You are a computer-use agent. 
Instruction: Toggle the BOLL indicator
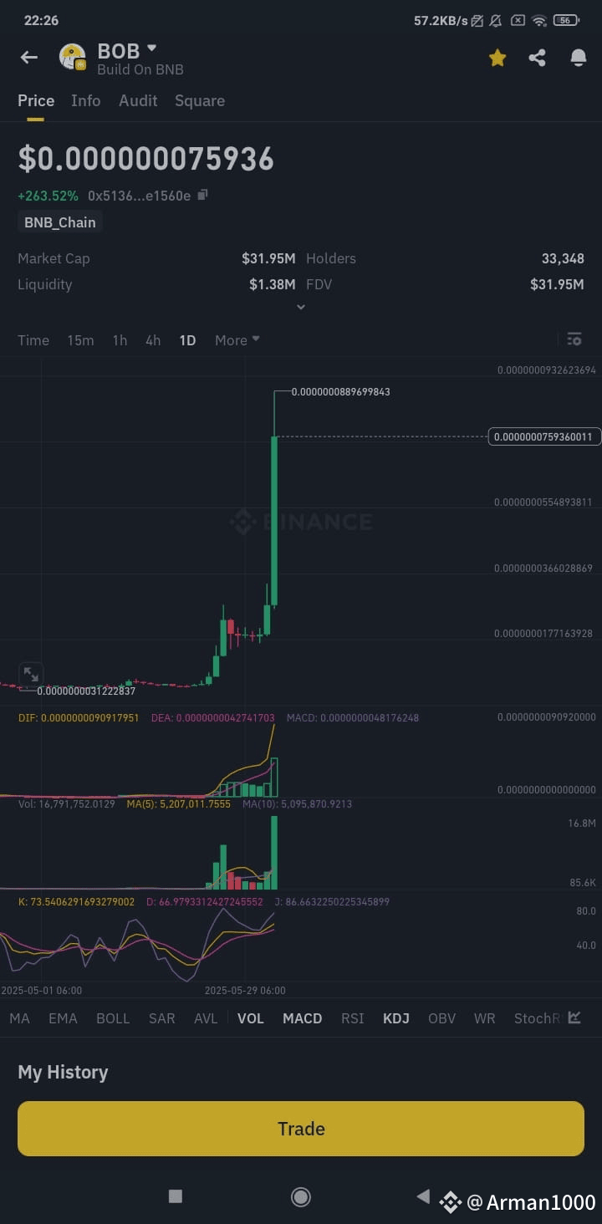(x=113, y=1018)
